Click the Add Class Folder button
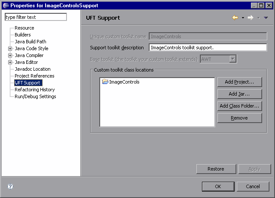This screenshot has width=275, height=198. pos(240,106)
